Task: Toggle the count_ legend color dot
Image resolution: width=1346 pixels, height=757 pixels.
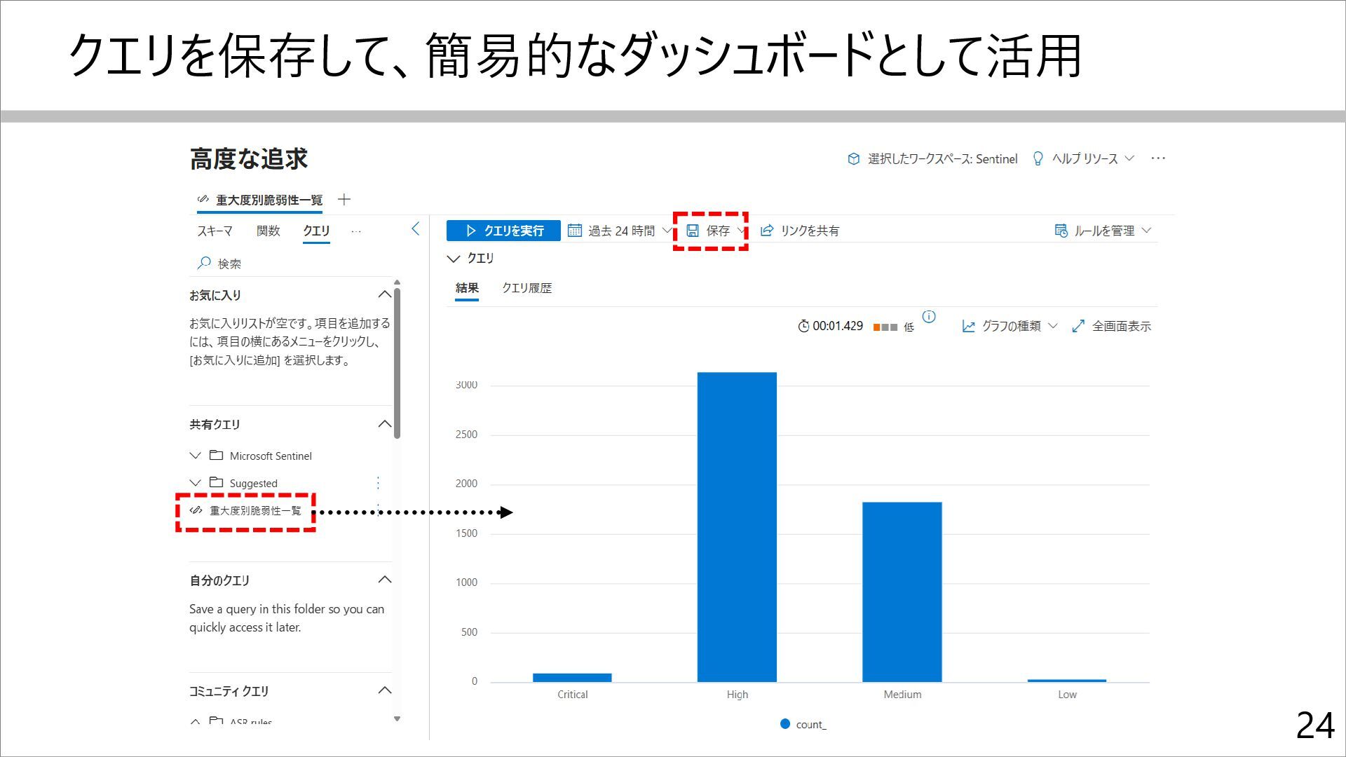Action: [x=785, y=724]
